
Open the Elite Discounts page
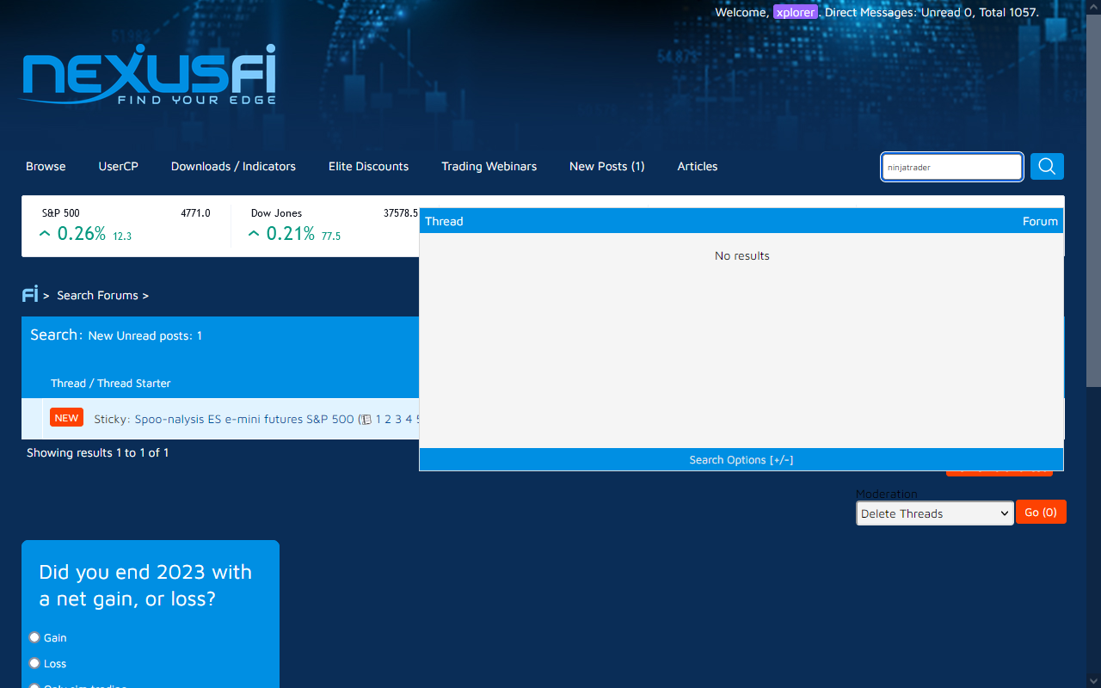[369, 166]
